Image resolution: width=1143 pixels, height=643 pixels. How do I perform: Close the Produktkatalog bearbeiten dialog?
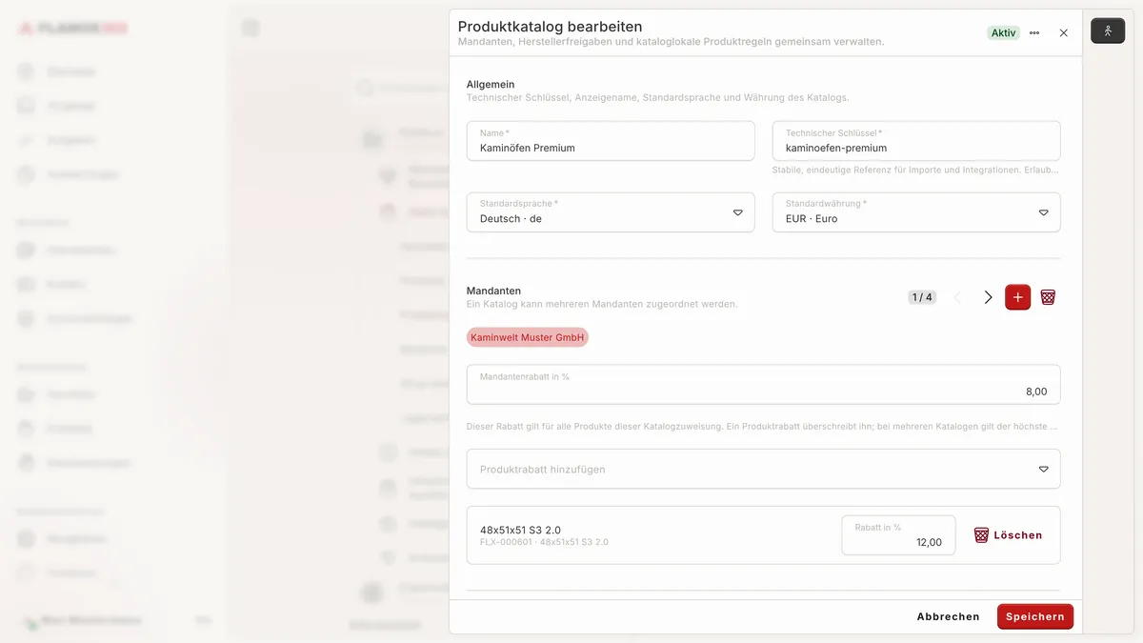(1064, 32)
